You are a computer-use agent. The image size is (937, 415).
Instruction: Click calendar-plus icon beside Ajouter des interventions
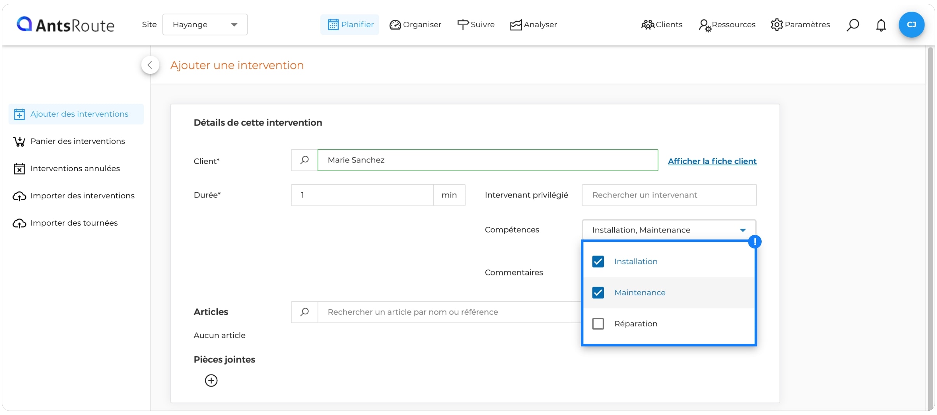(19, 114)
